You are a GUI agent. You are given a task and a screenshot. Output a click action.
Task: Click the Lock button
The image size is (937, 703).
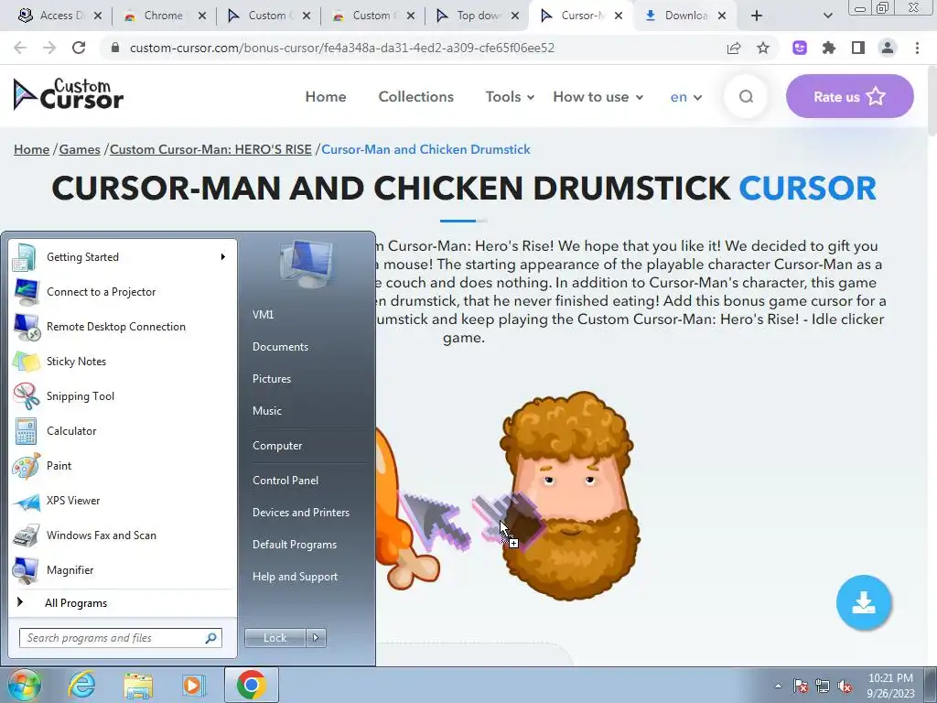pos(275,638)
